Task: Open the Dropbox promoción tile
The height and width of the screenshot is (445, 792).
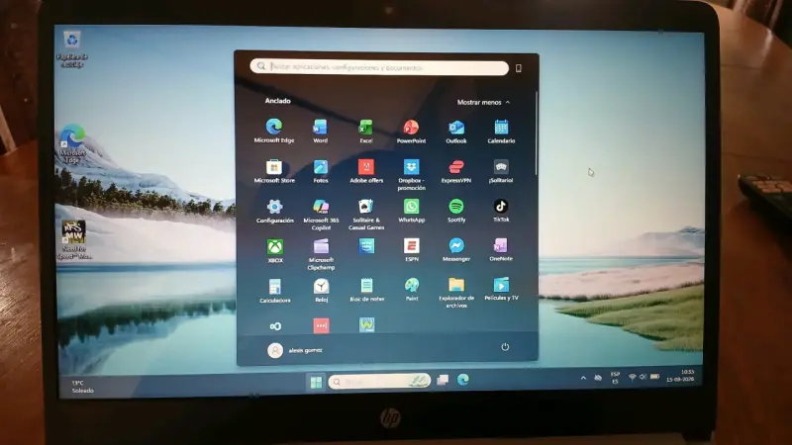Action: [x=411, y=175]
